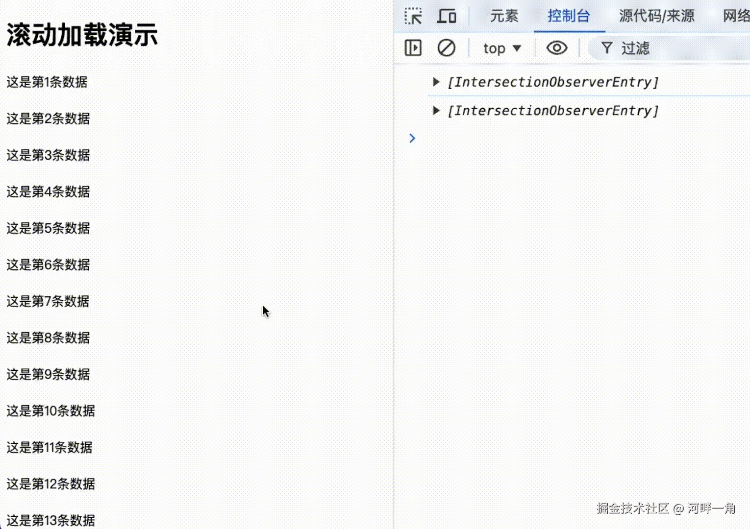Screen dimensions: 750x529
Task: Clear the console with the block icon
Action: click(446, 48)
